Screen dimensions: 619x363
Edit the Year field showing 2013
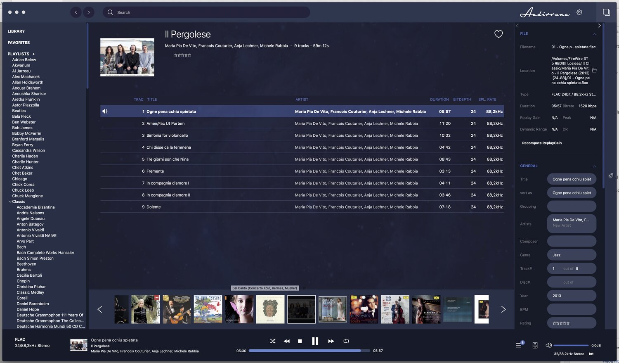pyautogui.click(x=572, y=296)
